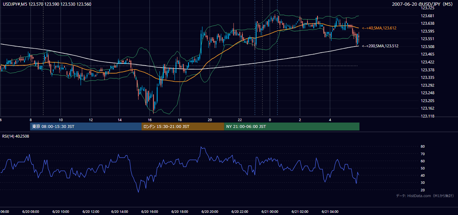Image resolution: width=458 pixels, height=215 pixels.
Task: Click RSI scale level 50
Action: point(423,168)
